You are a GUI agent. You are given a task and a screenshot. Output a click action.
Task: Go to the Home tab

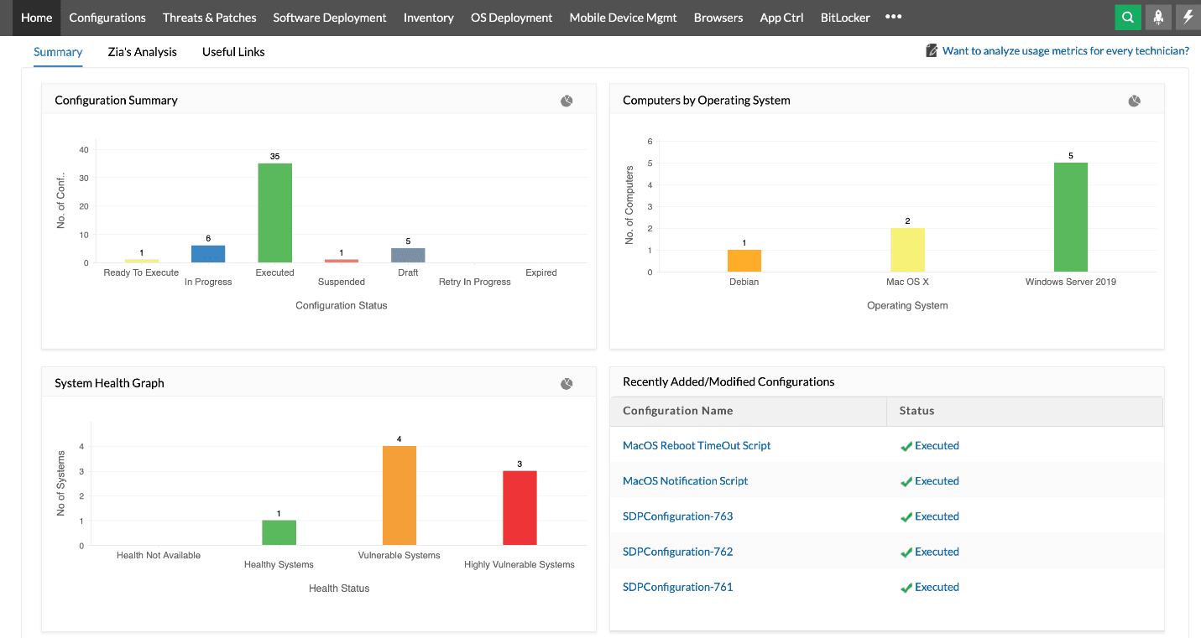tap(36, 17)
